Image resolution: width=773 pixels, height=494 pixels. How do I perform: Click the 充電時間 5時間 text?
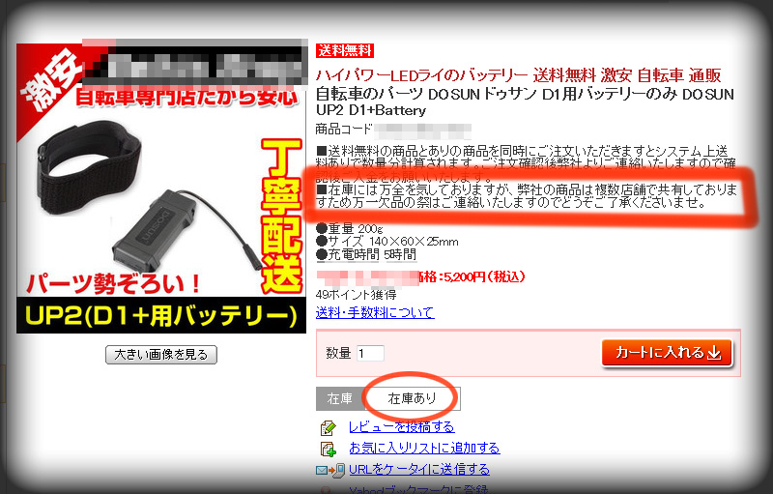(366, 255)
